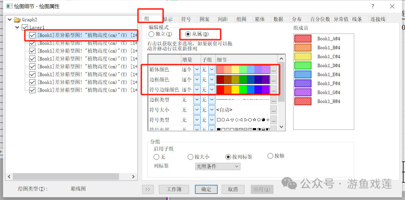
Task: Click the Book1_E@4 blue hatched swatch
Action: (303, 74)
